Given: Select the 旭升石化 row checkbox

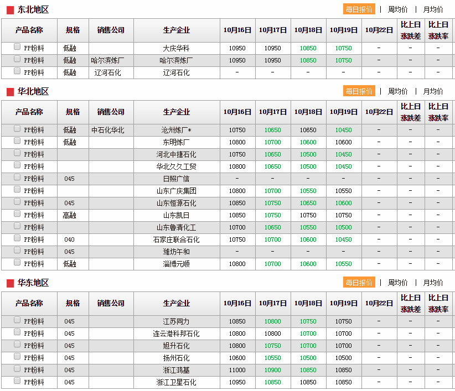Looking at the screenshot, I should 17,344.
